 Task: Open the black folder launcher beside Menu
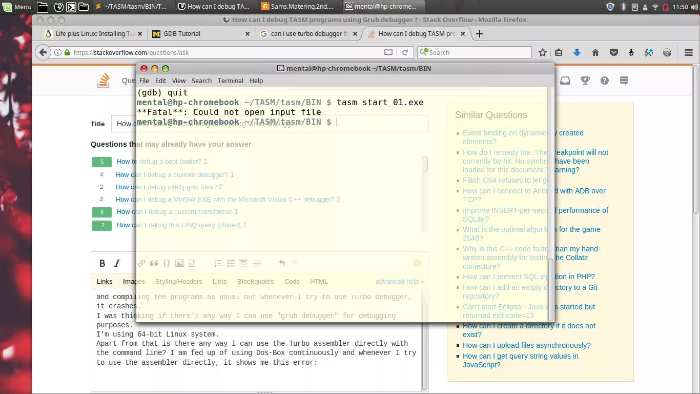pos(44,7)
